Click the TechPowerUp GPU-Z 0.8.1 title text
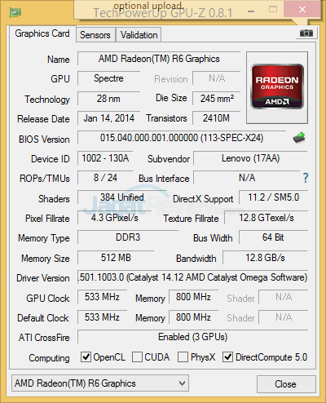The width and height of the screenshot is (326, 403). click(163, 13)
